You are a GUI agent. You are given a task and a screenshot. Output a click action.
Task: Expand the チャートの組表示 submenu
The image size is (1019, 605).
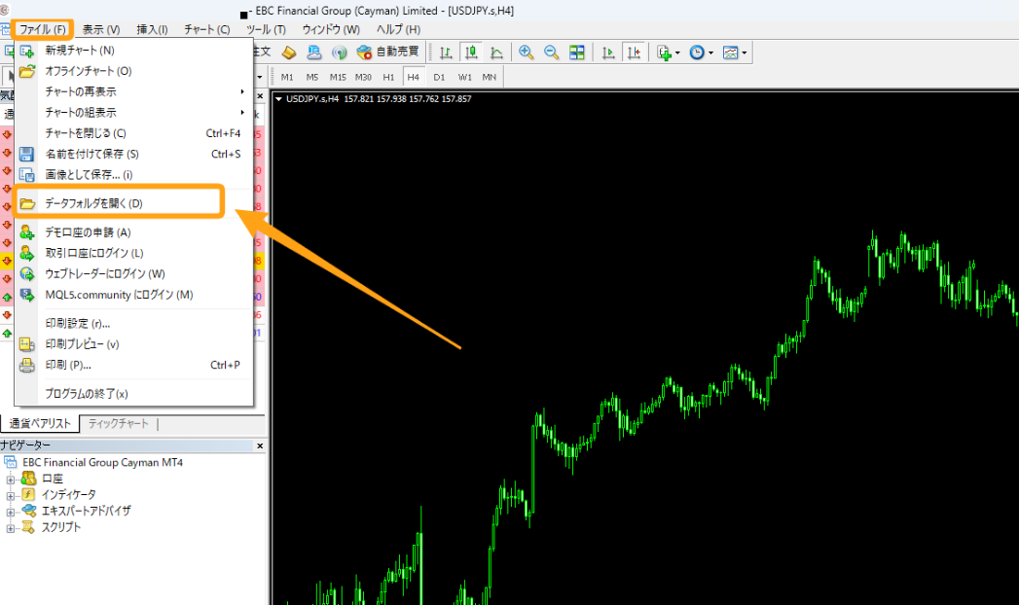tap(133, 112)
